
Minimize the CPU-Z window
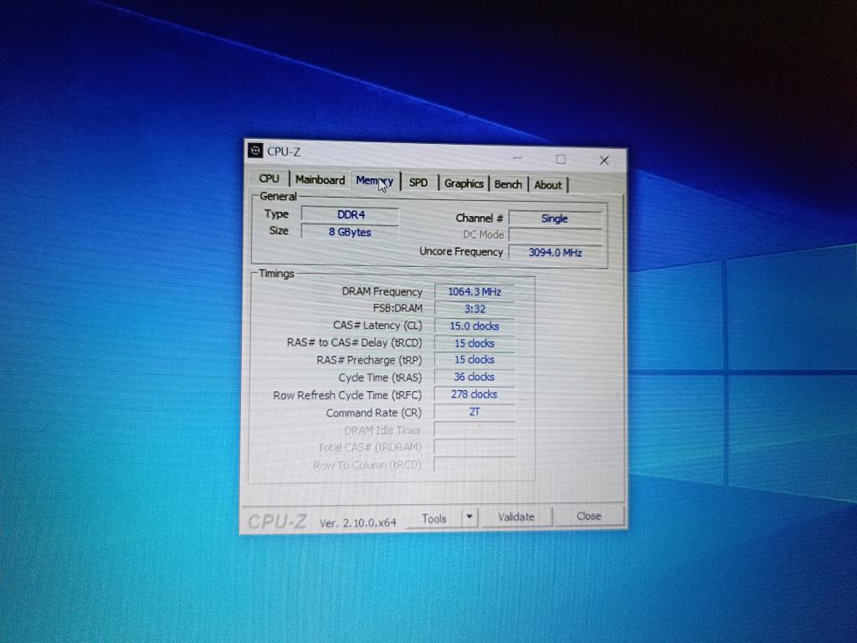coord(517,157)
